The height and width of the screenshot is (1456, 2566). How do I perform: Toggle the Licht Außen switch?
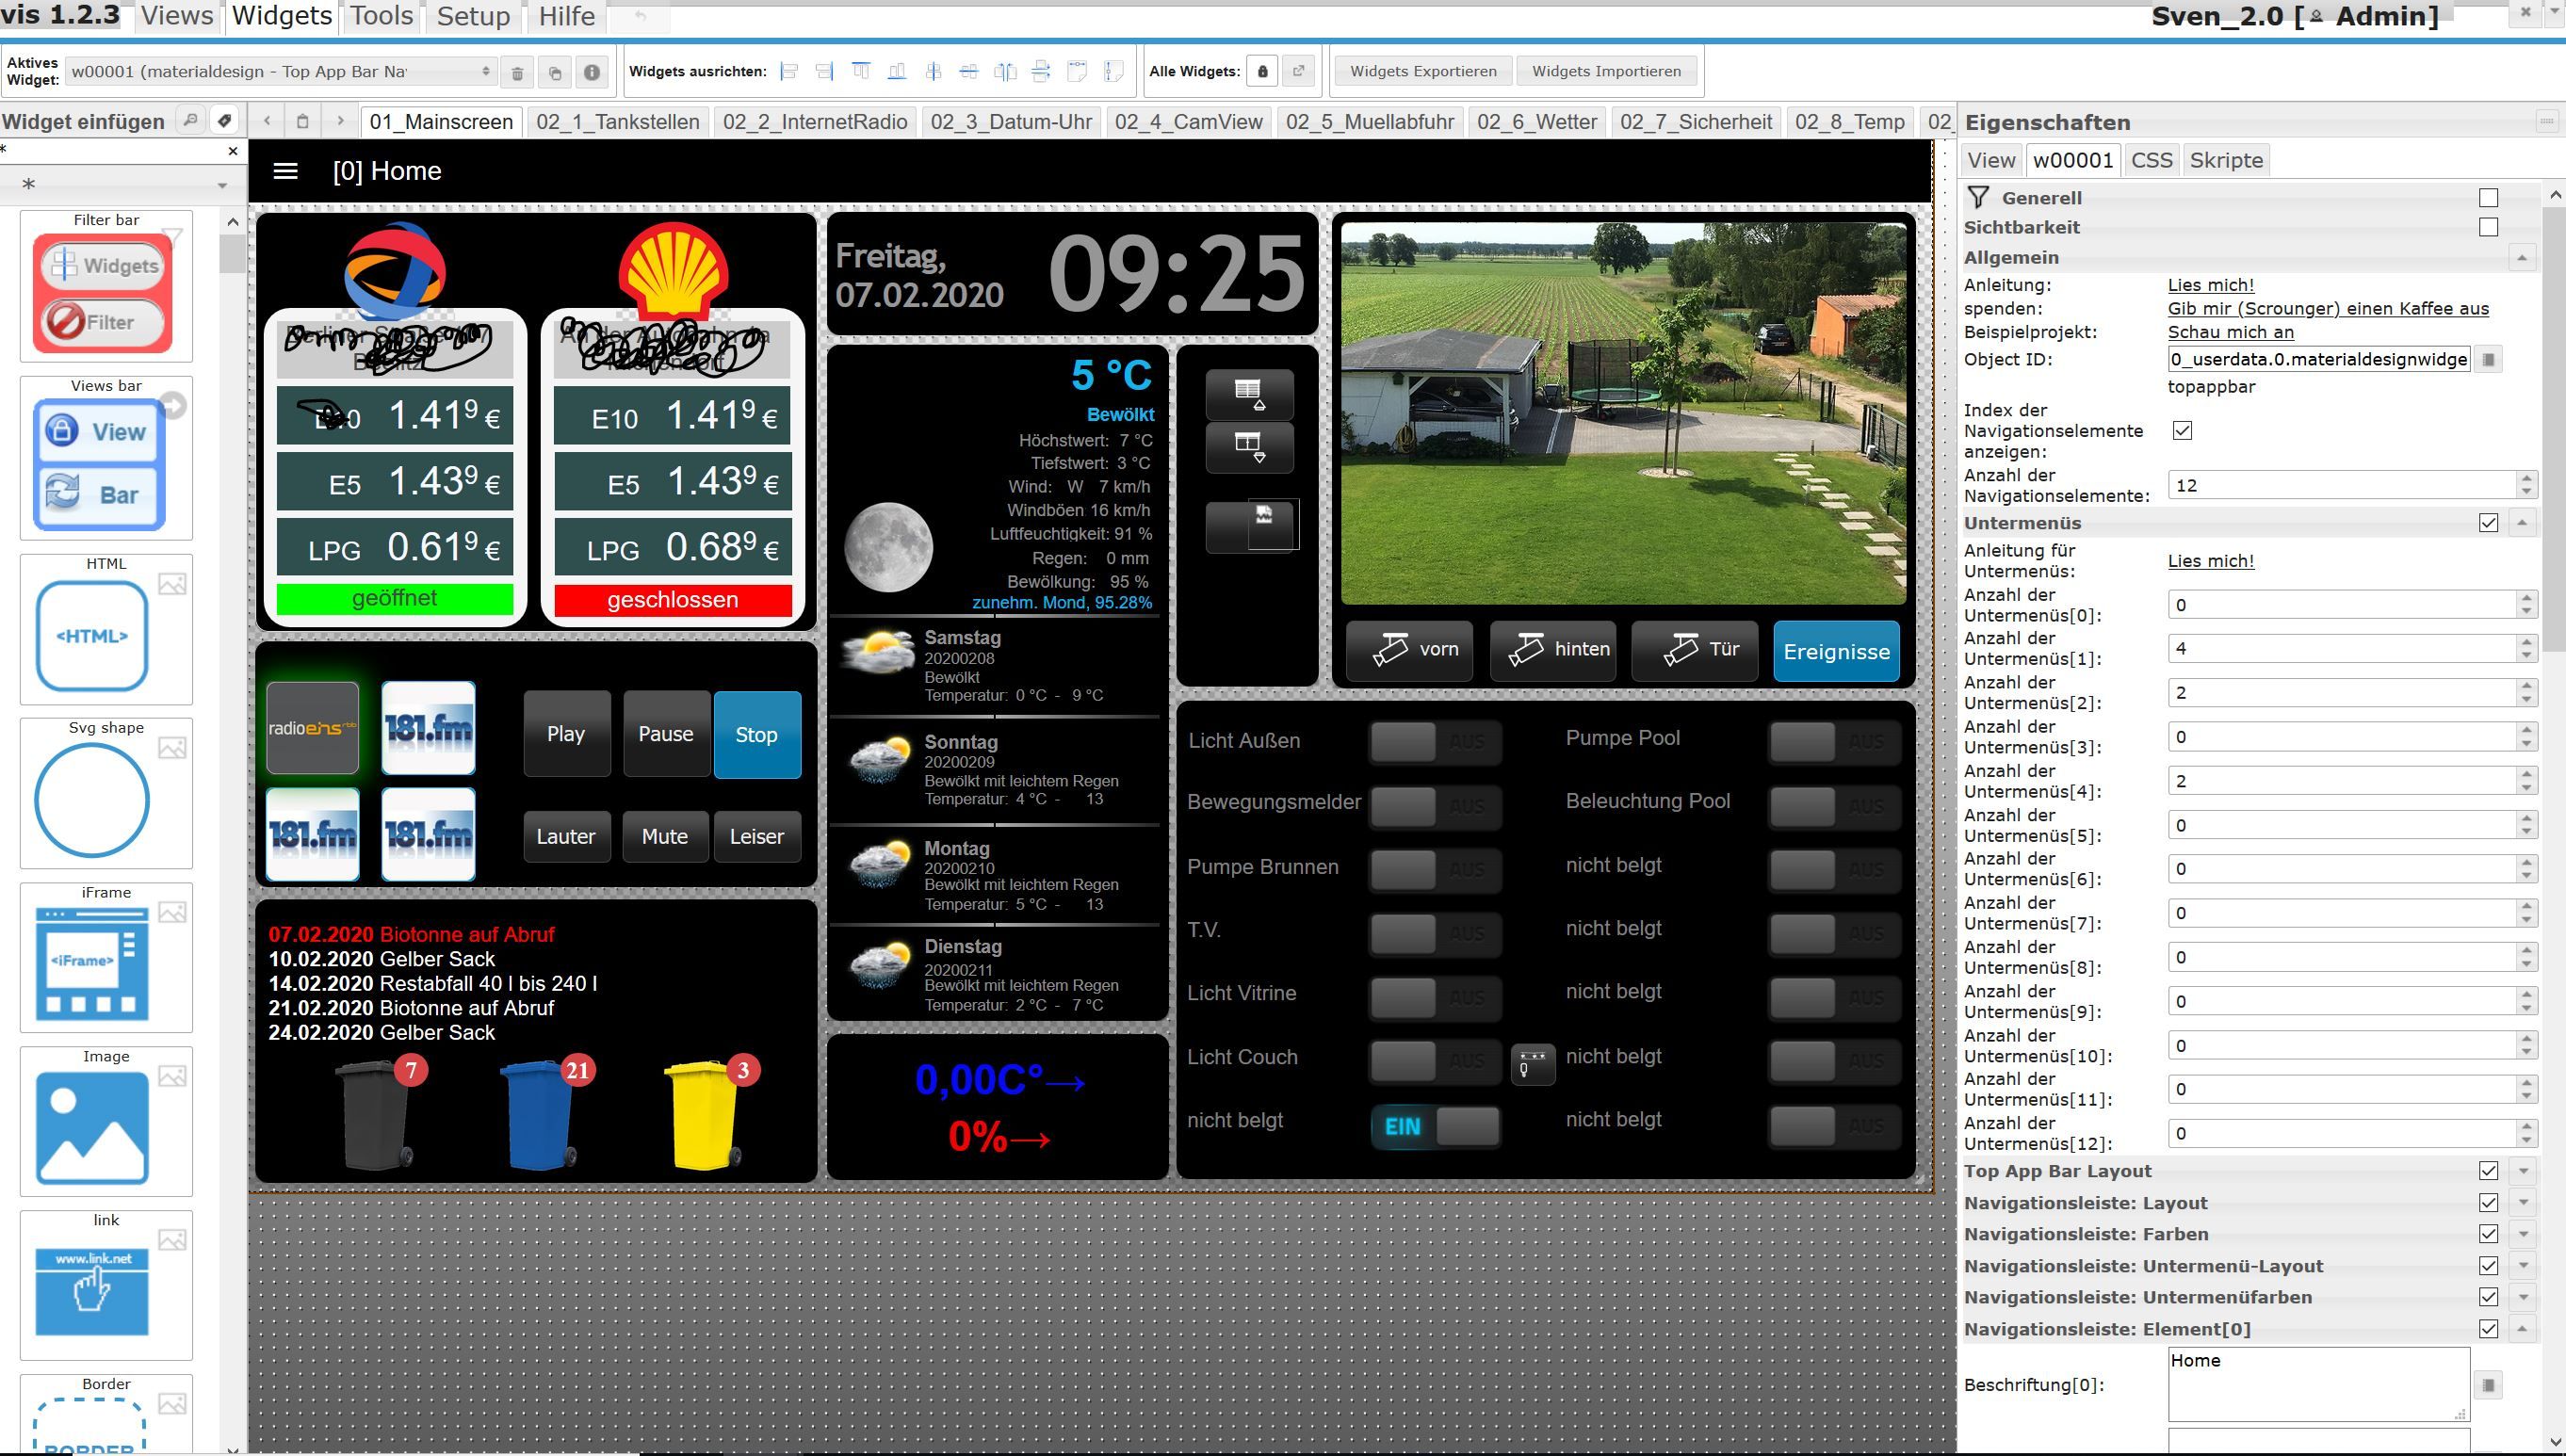tap(1434, 742)
